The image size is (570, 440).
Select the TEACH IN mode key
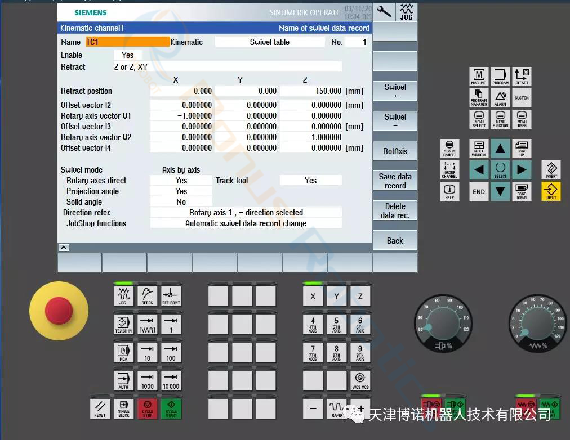tap(123, 325)
